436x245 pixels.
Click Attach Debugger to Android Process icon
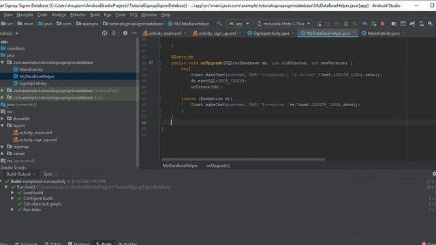373,24
